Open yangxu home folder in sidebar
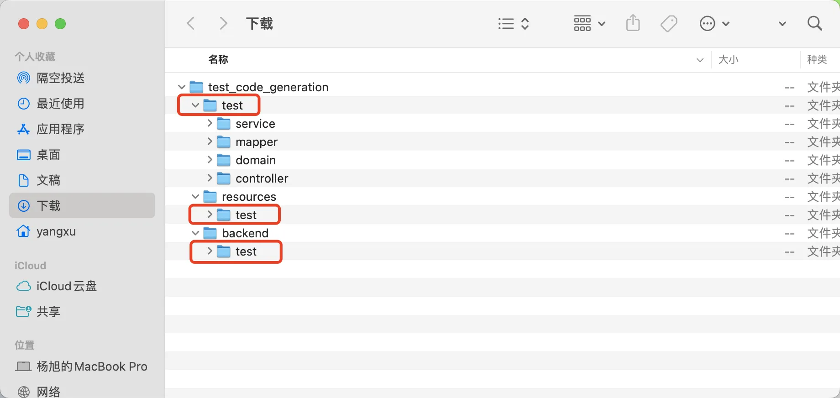Image resolution: width=840 pixels, height=398 pixels. click(x=82, y=231)
